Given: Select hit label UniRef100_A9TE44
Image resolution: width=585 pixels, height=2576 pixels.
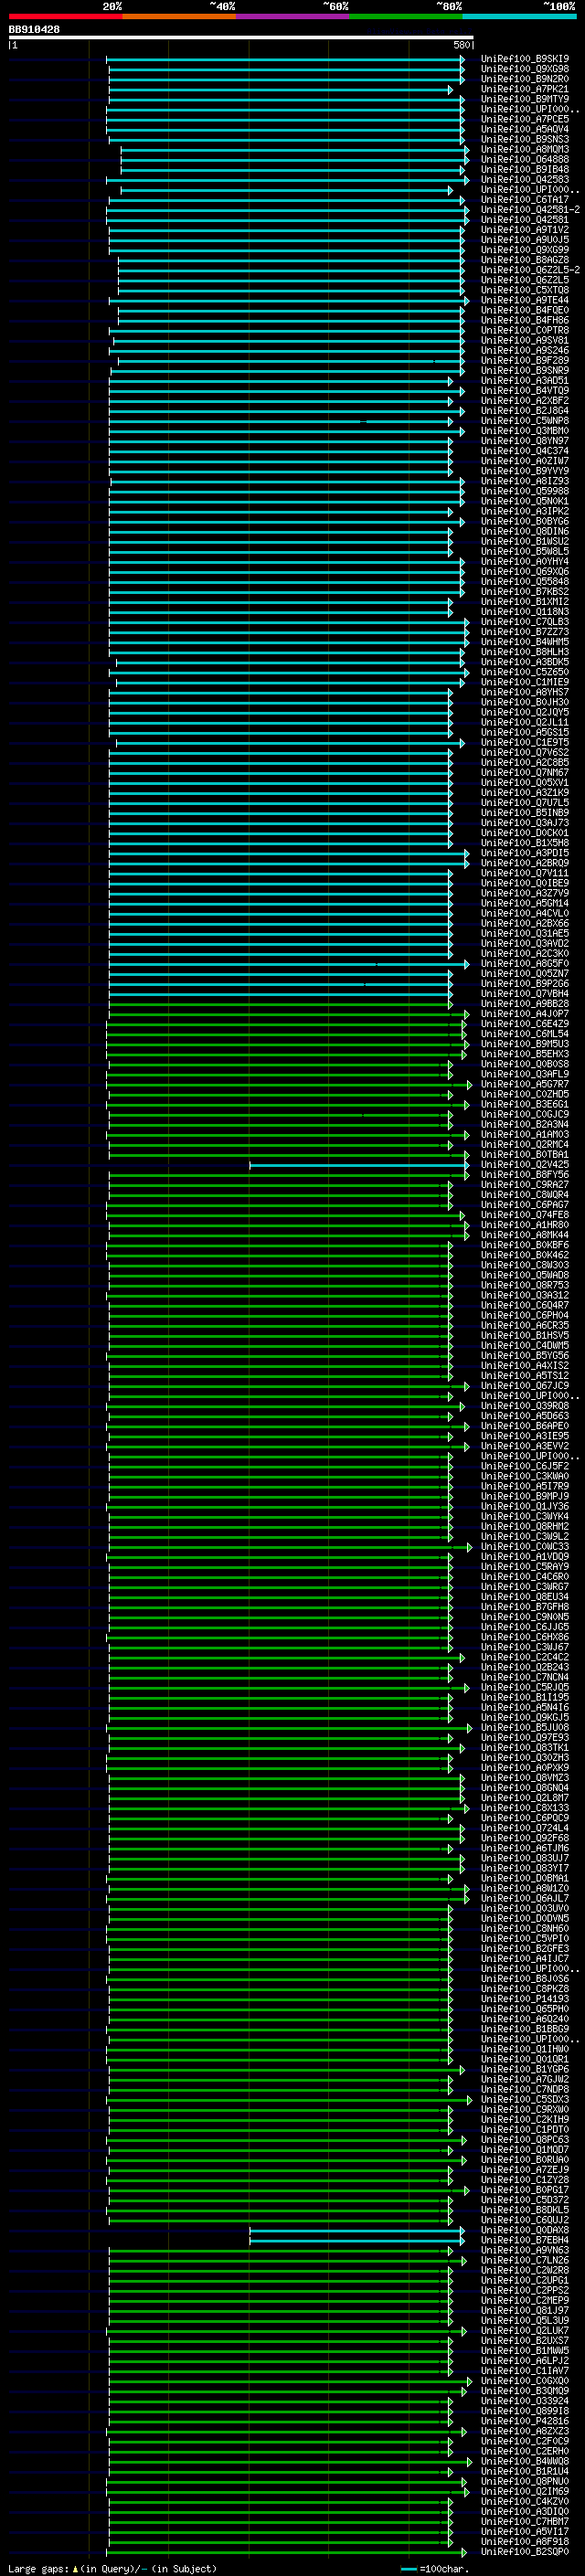Looking at the screenshot, I should click(524, 300).
